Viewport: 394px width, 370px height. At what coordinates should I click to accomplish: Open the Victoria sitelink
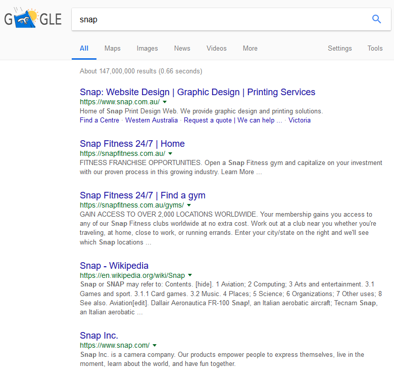[x=299, y=120]
